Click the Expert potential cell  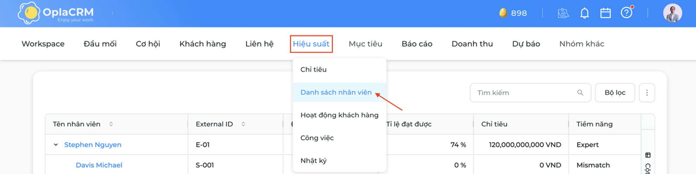tap(605, 145)
